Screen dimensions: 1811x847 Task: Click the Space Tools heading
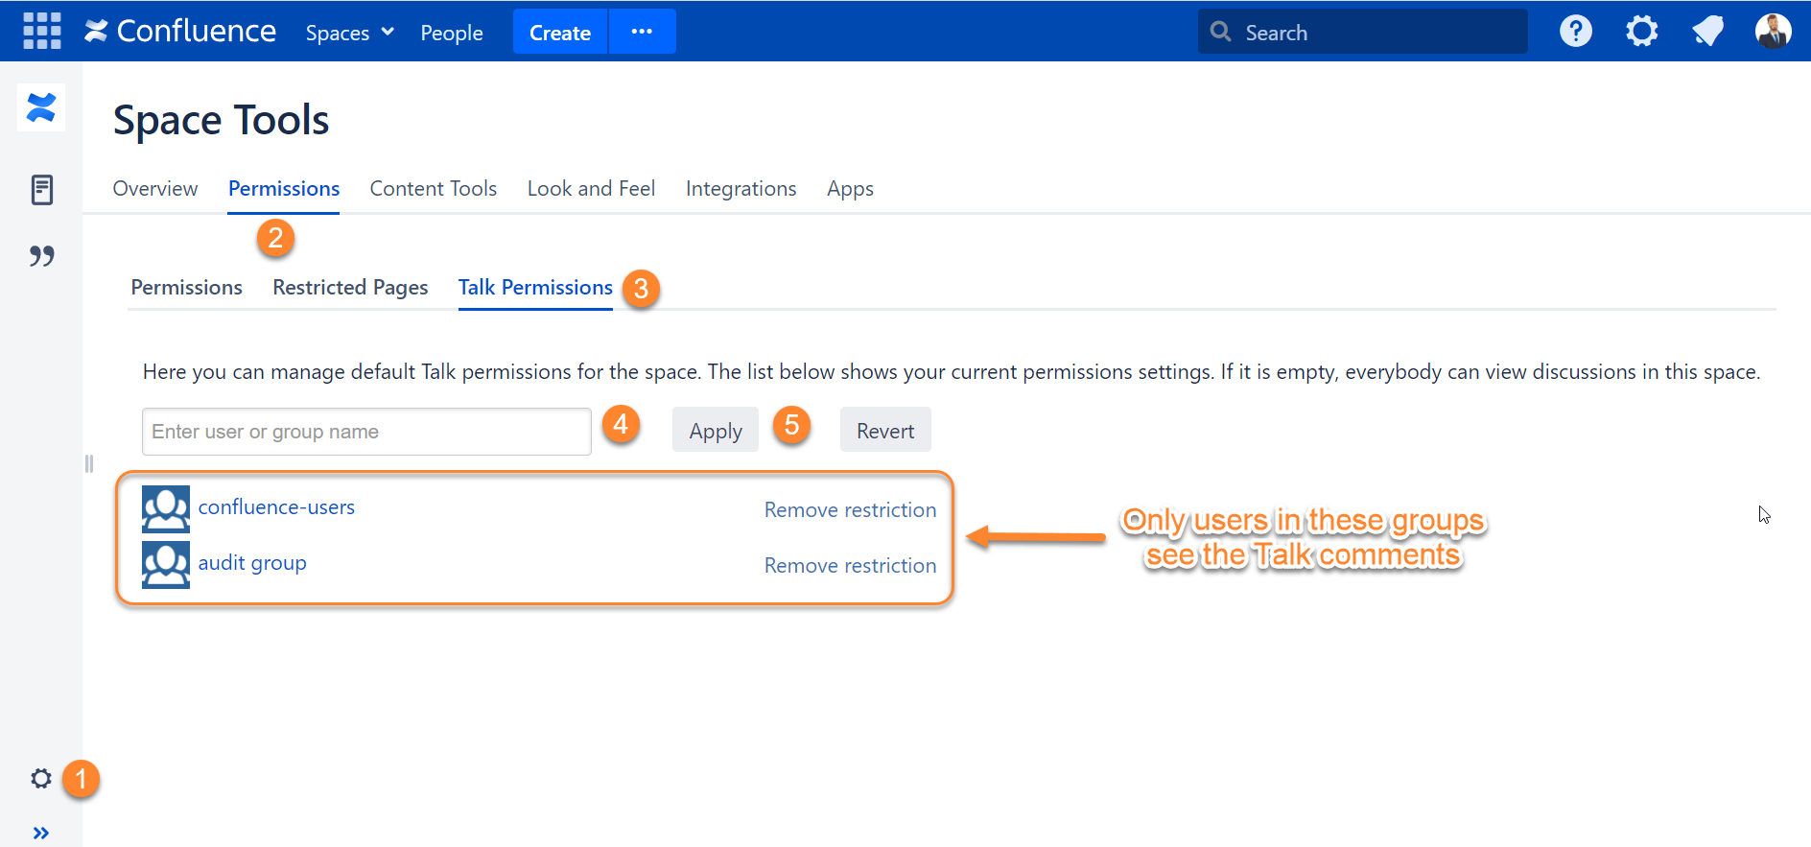(x=221, y=120)
